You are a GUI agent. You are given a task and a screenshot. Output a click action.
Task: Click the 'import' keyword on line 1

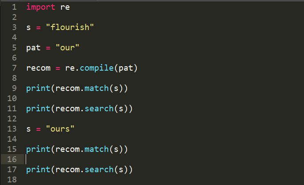[41, 7]
